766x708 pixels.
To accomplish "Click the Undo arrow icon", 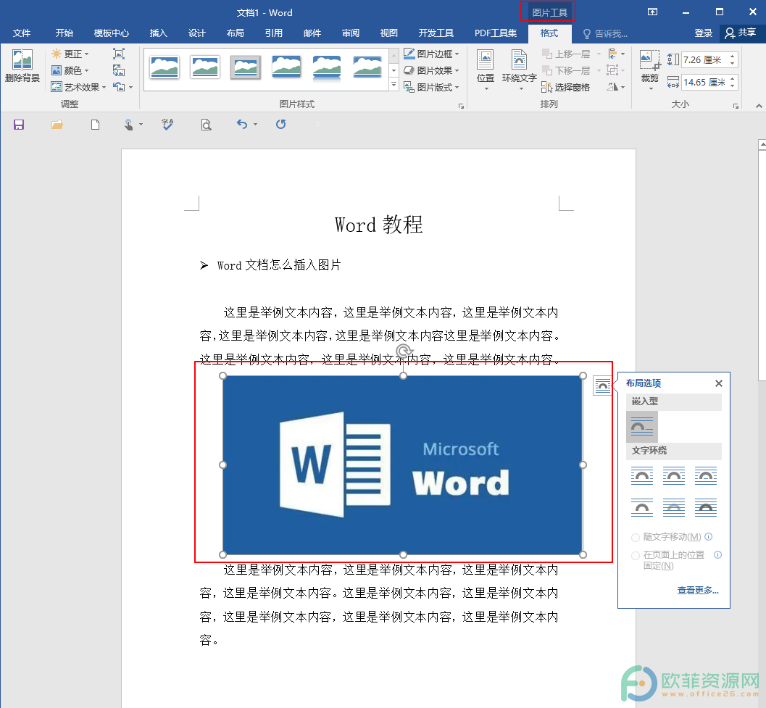I will [x=242, y=124].
